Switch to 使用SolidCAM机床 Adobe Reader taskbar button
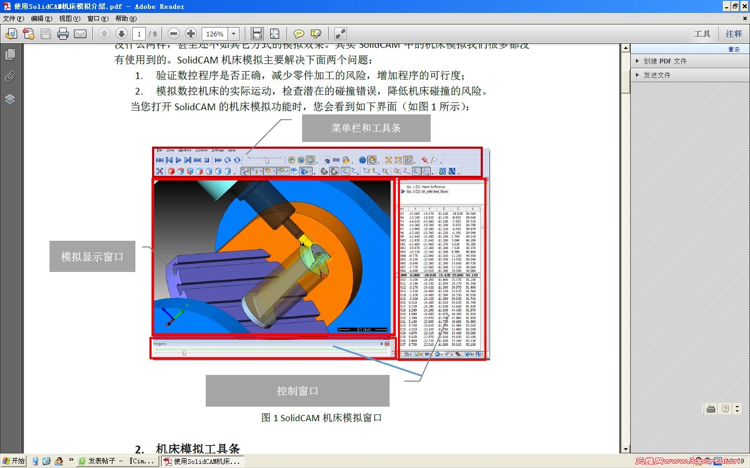750x468 pixels. (x=202, y=461)
